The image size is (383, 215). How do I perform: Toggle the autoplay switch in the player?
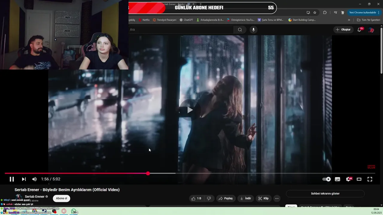pos(326,179)
